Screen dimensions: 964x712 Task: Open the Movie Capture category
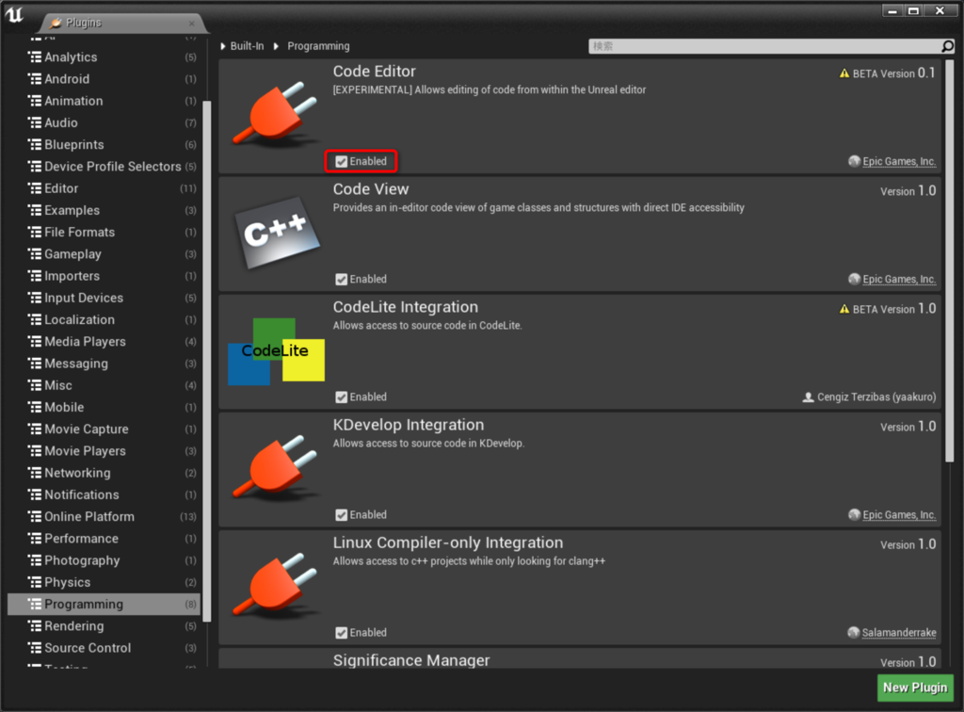[x=104, y=429]
